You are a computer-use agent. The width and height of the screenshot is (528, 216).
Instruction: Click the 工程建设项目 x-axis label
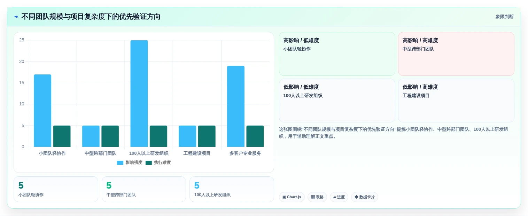197,153
